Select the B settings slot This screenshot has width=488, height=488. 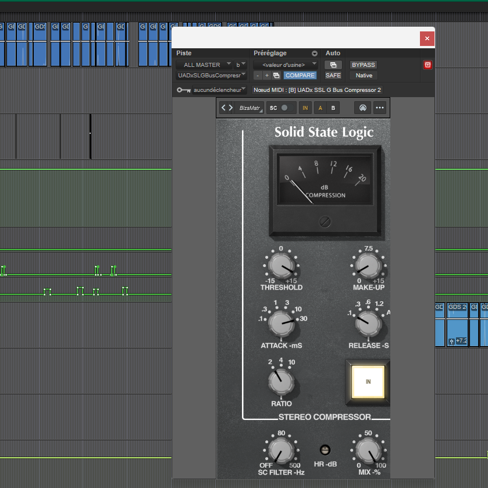(x=333, y=108)
